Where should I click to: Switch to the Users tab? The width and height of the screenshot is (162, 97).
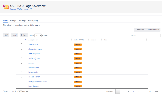point(5,21)
